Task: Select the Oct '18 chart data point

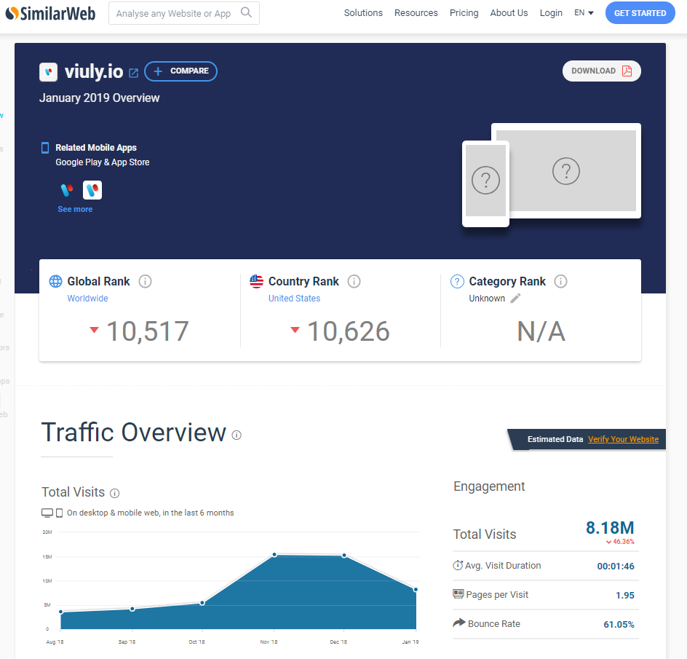Action: tap(202, 603)
